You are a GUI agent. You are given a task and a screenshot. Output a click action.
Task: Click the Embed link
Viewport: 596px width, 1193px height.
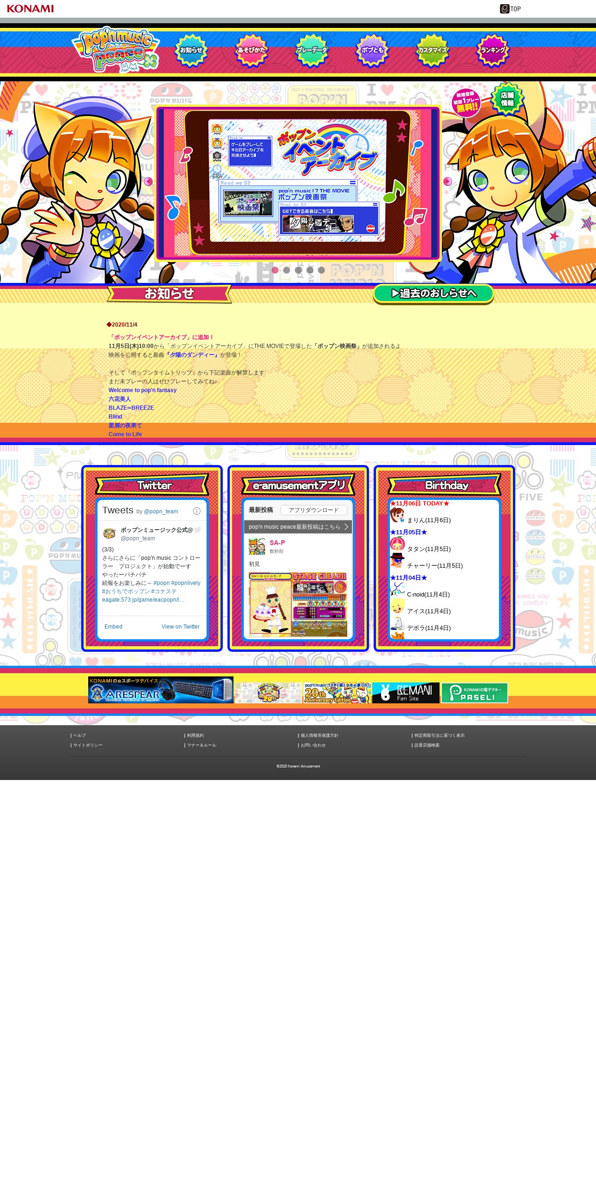tap(113, 627)
